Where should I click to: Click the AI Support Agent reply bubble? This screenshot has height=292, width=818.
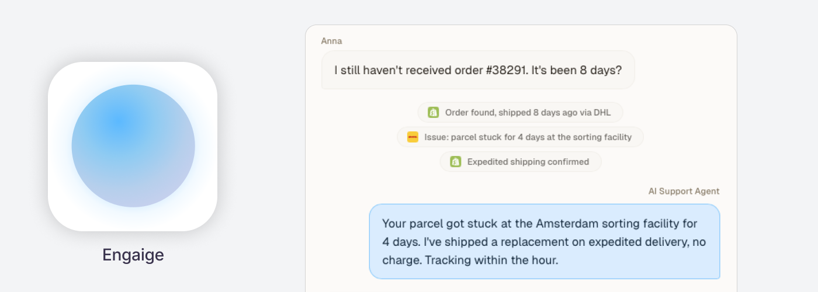point(545,241)
